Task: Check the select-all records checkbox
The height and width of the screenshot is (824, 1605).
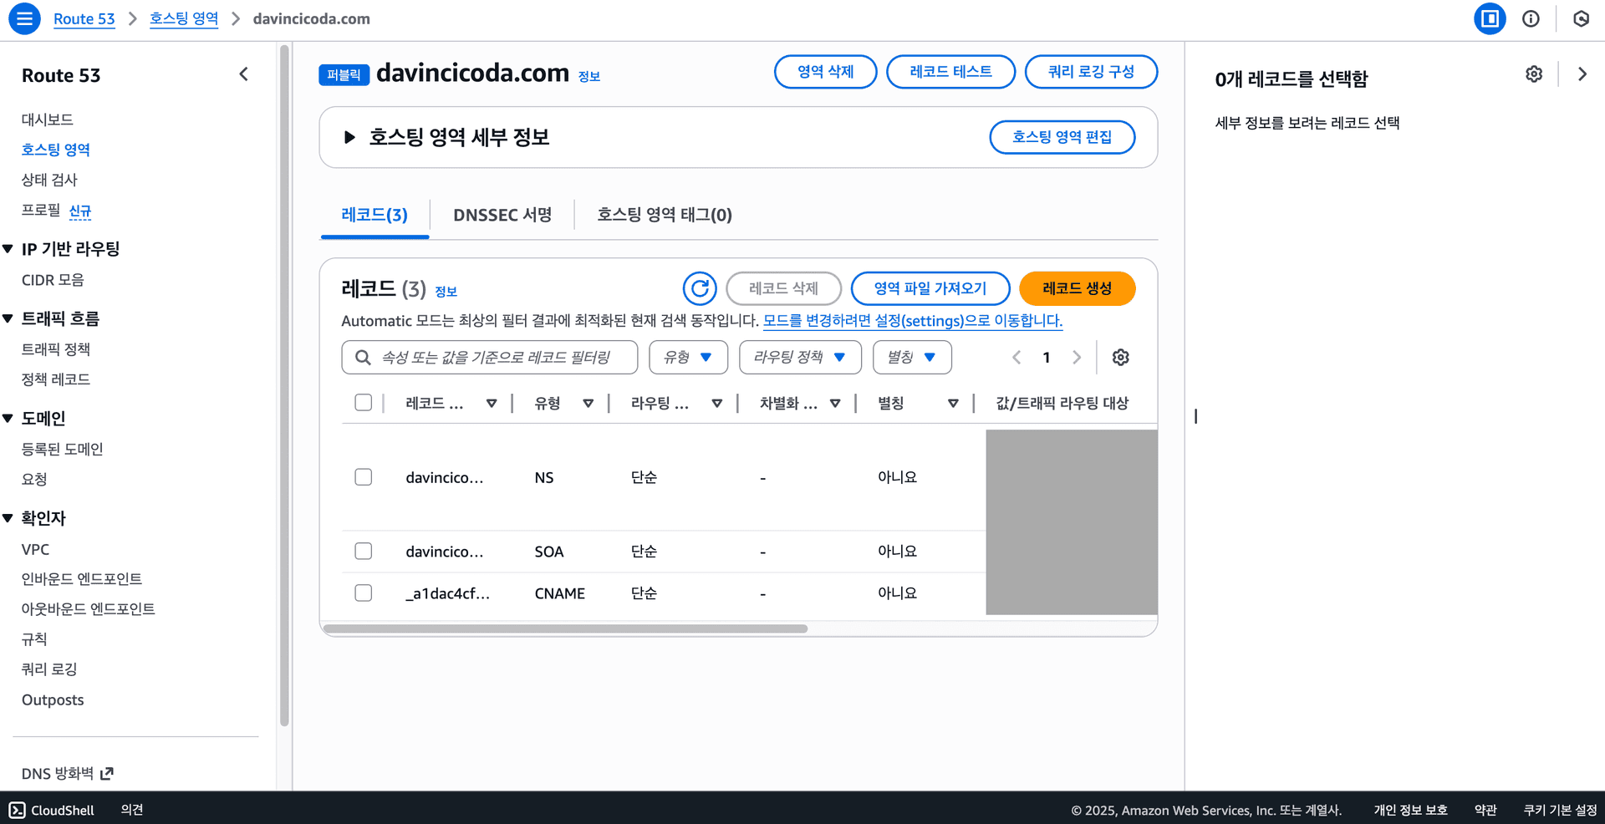Action: tap(364, 402)
